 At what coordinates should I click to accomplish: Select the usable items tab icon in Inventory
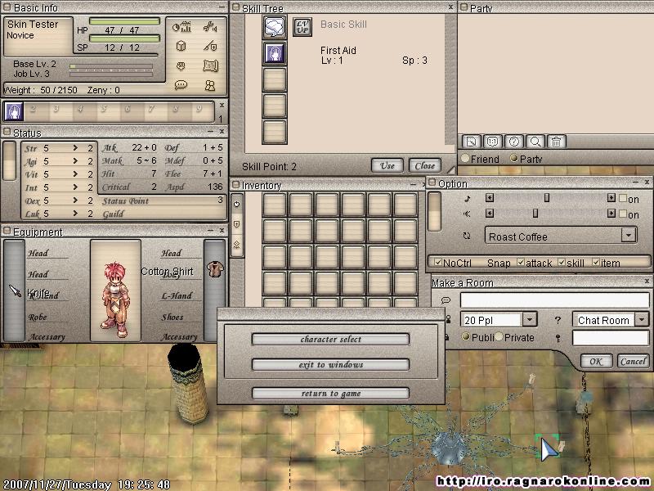tap(237, 204)
